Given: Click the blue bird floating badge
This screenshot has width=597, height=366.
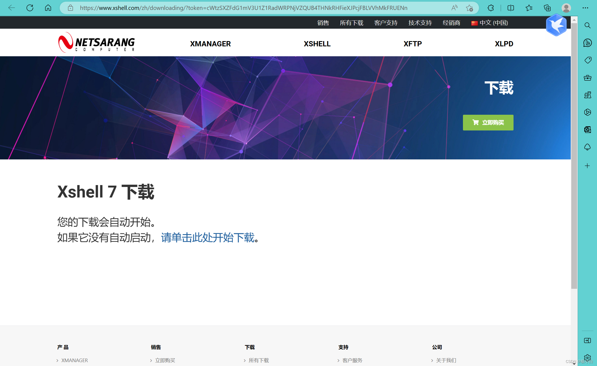Looking at the screenshot, I should click(556, 25).
